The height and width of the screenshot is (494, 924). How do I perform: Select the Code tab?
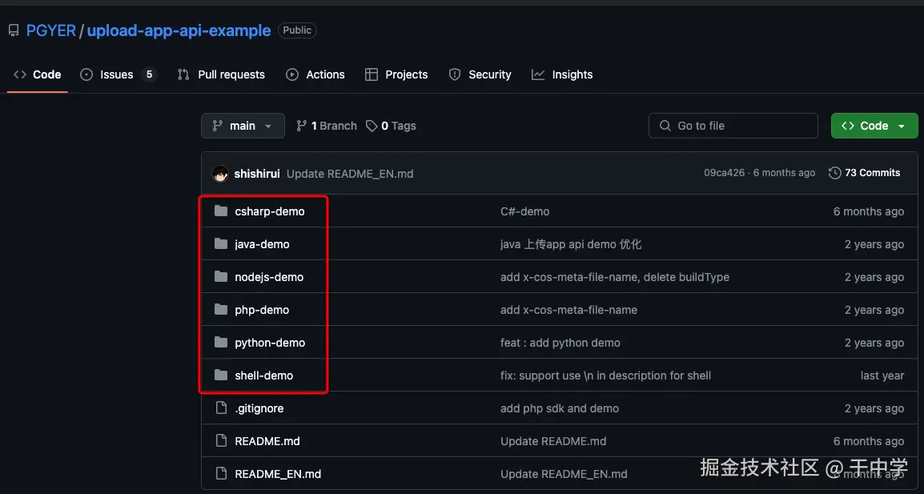point(37,74)
